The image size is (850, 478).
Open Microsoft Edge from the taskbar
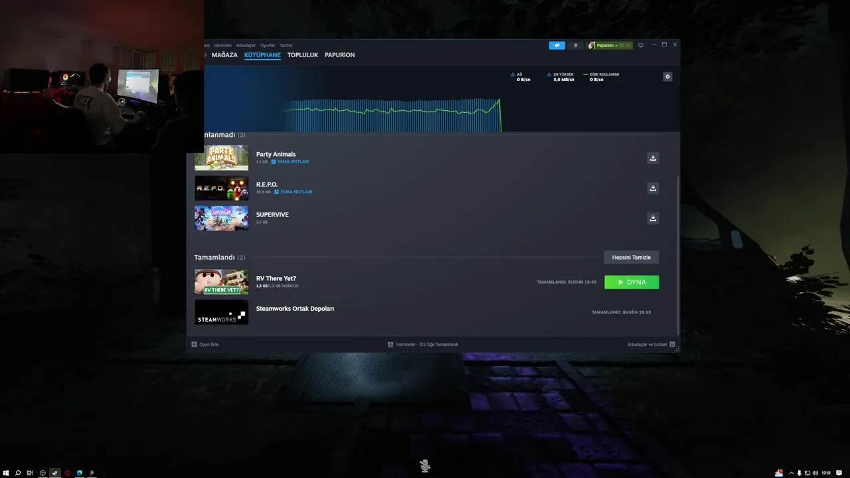point(80,473)
